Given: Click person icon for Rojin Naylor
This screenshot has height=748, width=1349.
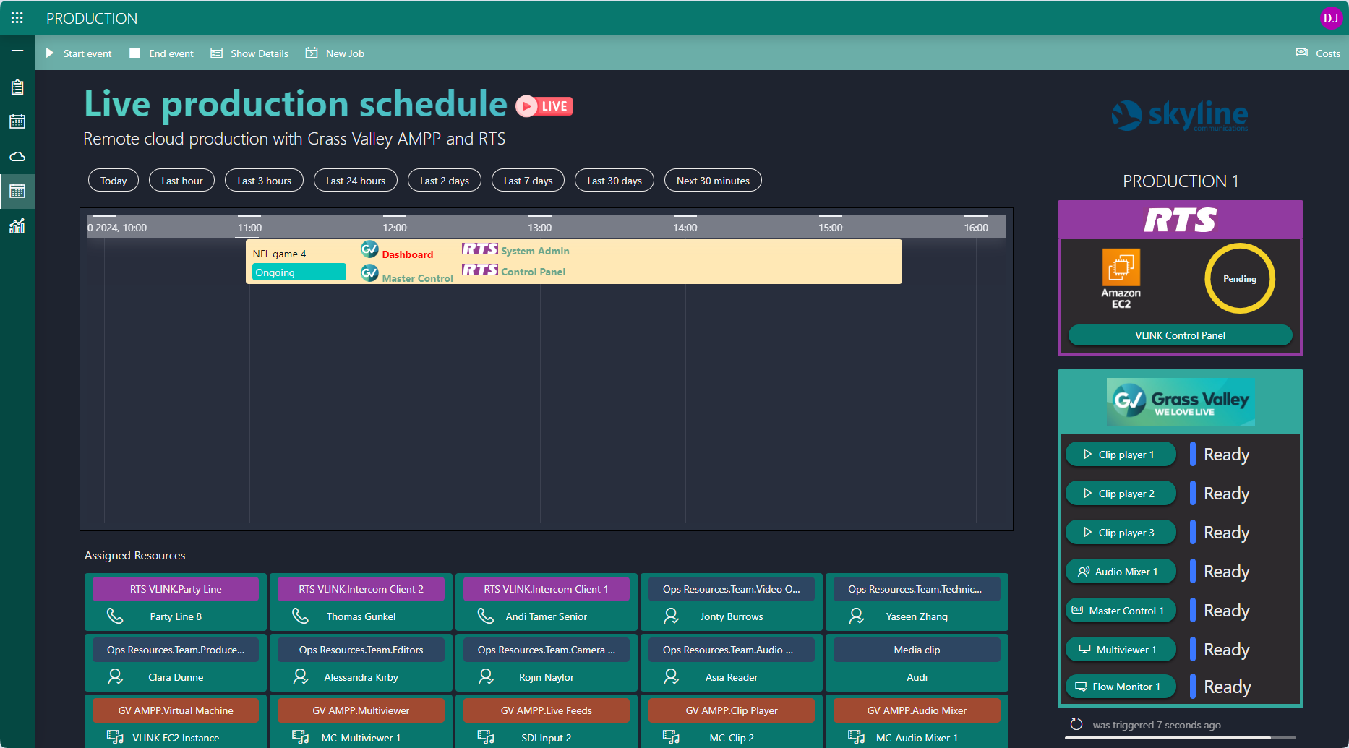Looking at the screenshot, I should [486, 676].
